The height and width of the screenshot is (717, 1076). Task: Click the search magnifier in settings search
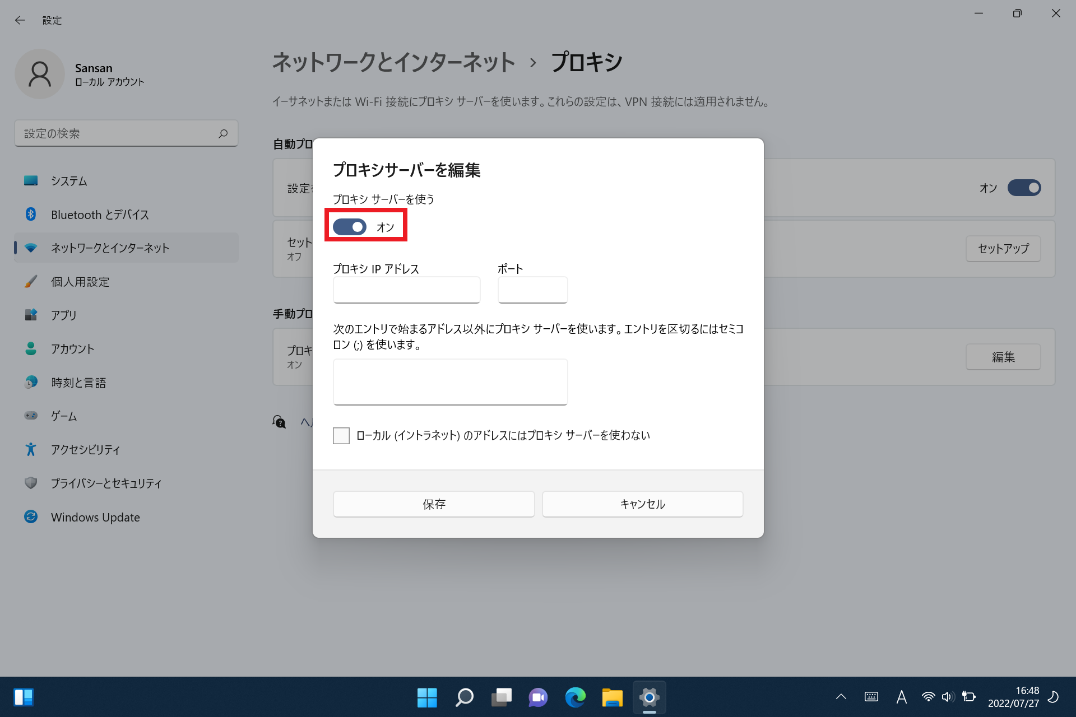coord(223,133)
